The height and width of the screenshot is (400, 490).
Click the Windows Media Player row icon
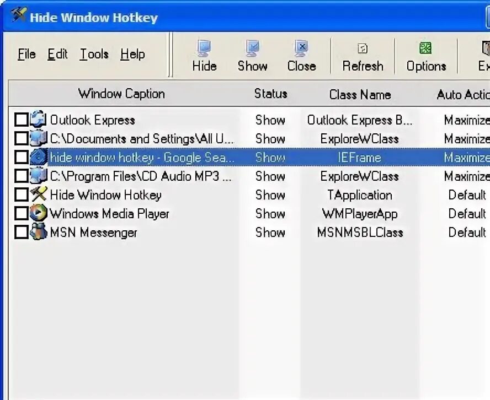[39, 213]
